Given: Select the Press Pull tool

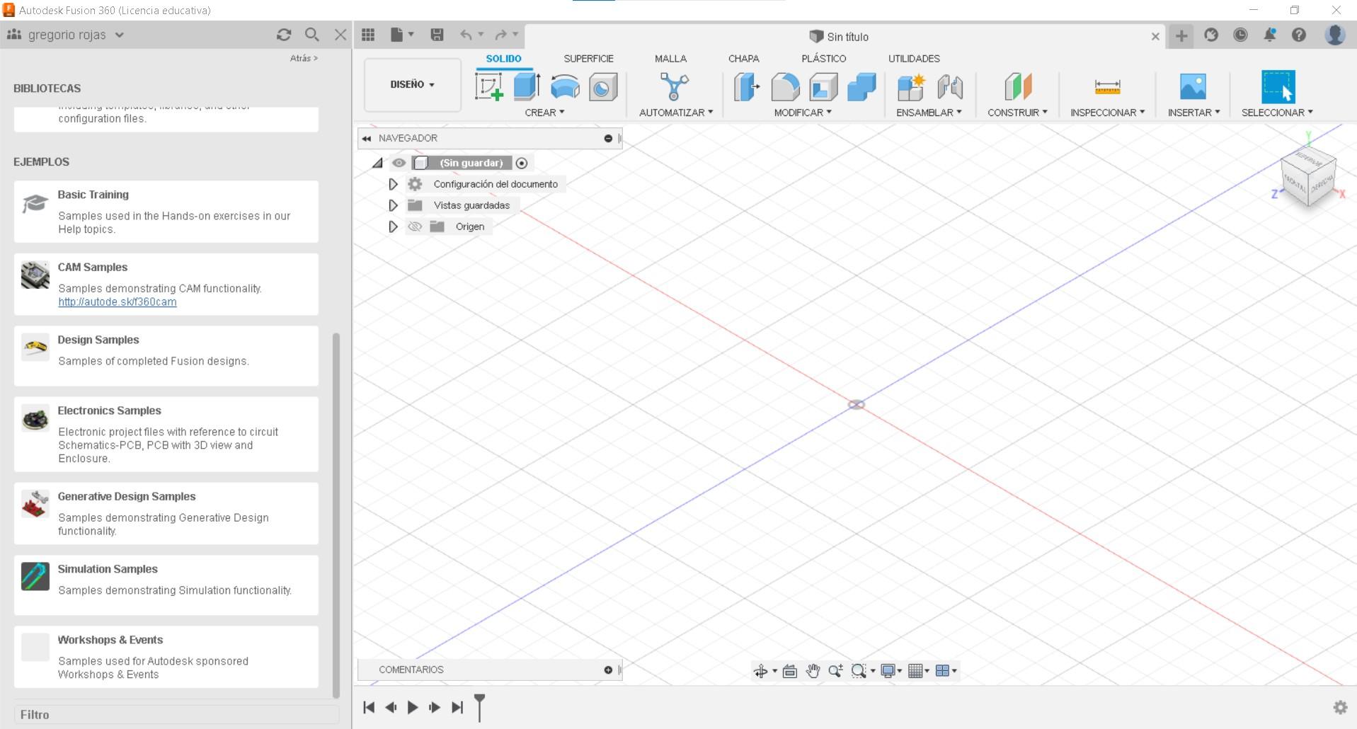Looking at the screenshot, I should click(747, 87).
